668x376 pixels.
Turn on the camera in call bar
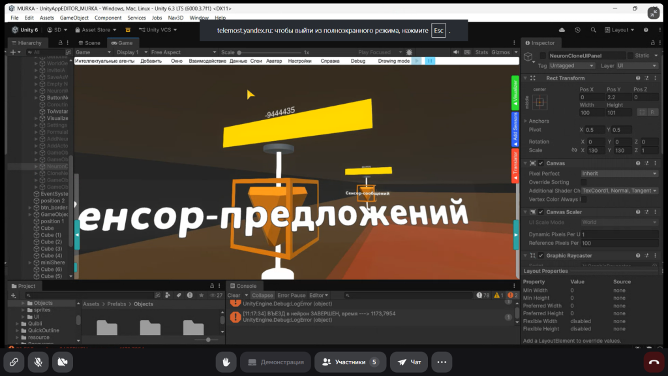(x=63, y=362)
